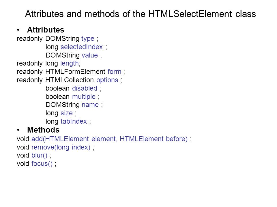Click the blur() method link
277x207 pixels.
(40, 156)
